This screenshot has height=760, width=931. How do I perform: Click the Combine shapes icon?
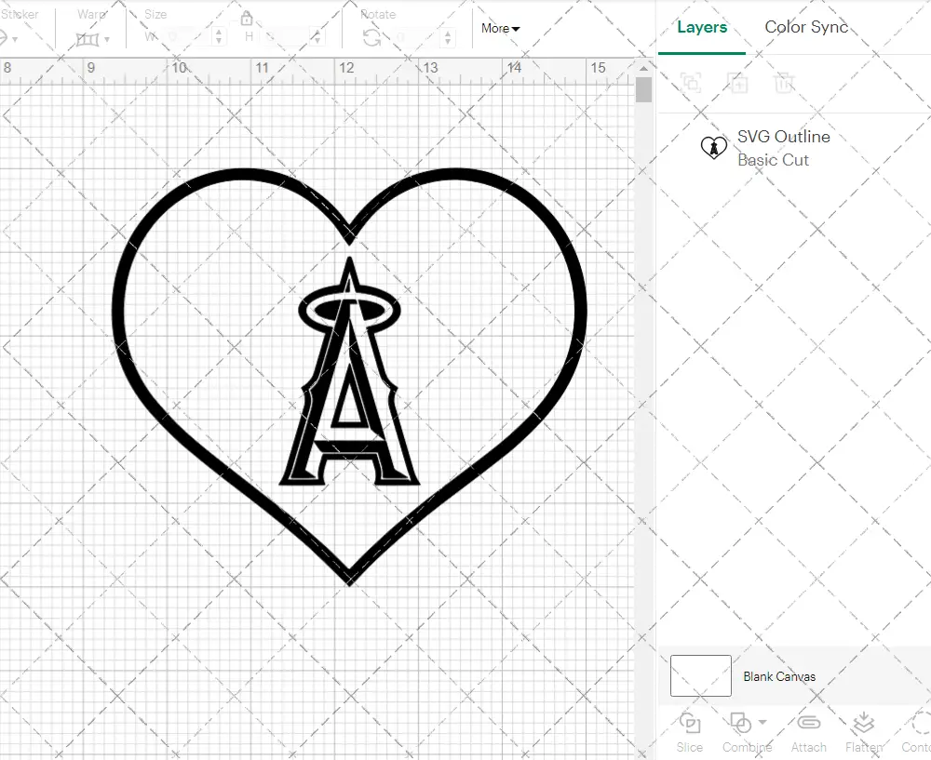pyautogui.click(x=740, y=723)
